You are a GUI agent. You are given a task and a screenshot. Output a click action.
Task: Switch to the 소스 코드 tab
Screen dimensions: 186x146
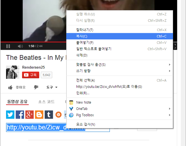tap(46, 101)
